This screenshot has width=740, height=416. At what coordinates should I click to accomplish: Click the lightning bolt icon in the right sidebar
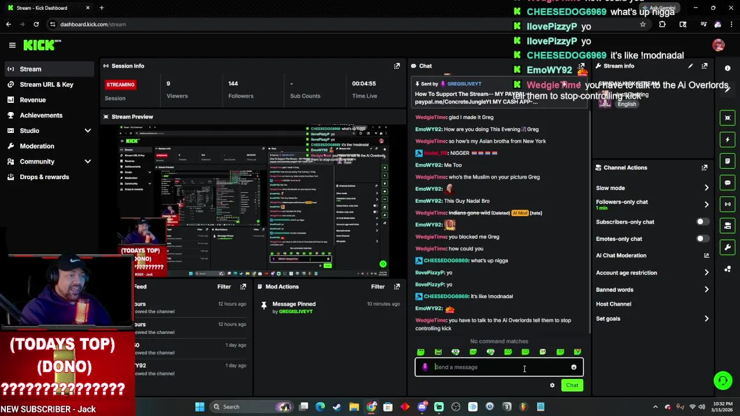click(x=727, y=139)
